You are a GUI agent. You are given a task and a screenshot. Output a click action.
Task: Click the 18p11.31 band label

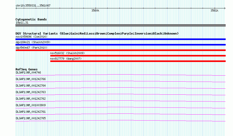pos(22,22)
